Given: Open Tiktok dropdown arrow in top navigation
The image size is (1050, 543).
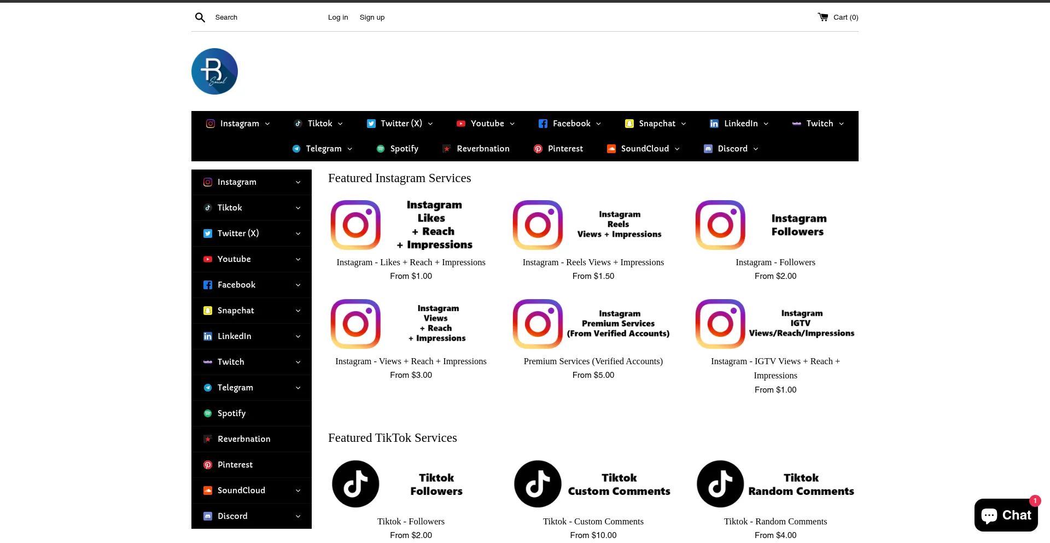Looking at the screenshot, I should coord(340,124).
